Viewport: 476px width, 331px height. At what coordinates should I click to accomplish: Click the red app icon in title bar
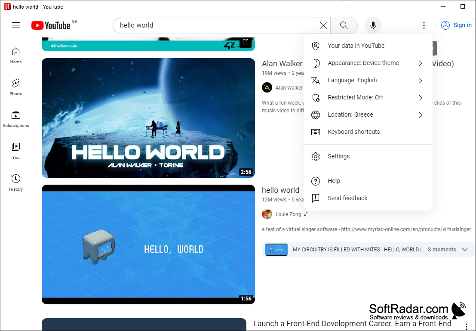[x=7, y=6]
